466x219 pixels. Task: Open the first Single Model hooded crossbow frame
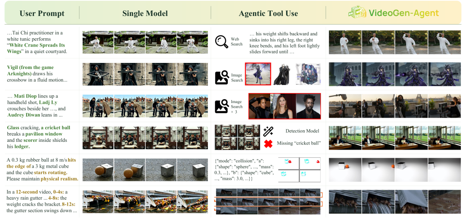point(98,74)
